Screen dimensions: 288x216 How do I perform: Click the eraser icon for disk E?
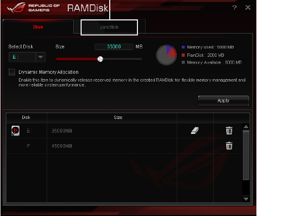(x=195, y=131)
